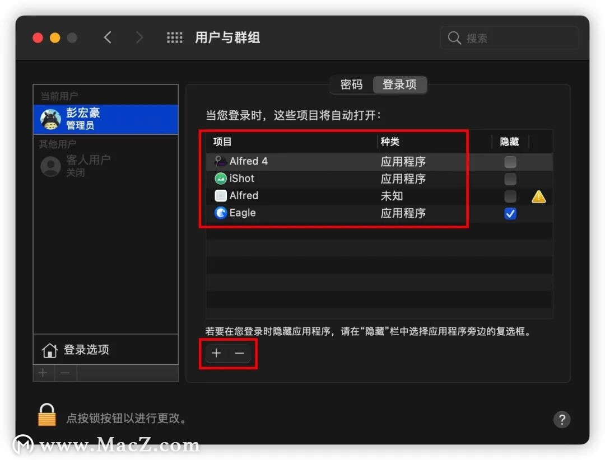Click the 种类 column header
Screen dimensions: 605x460
(390, 142)
